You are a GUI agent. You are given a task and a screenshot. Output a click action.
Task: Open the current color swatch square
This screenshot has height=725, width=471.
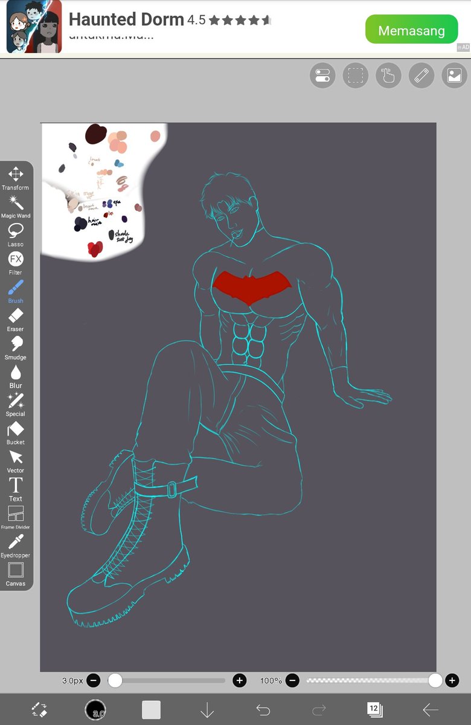pyautogui.click(x=151, y=710)
